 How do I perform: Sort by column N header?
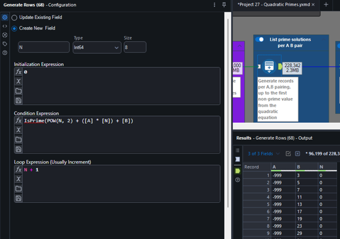click(327, 167)
